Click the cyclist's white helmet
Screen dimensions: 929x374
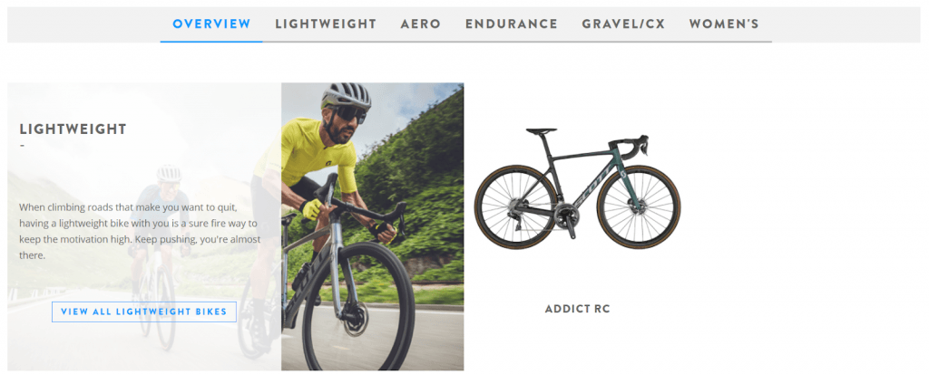(x=346, y=96)
